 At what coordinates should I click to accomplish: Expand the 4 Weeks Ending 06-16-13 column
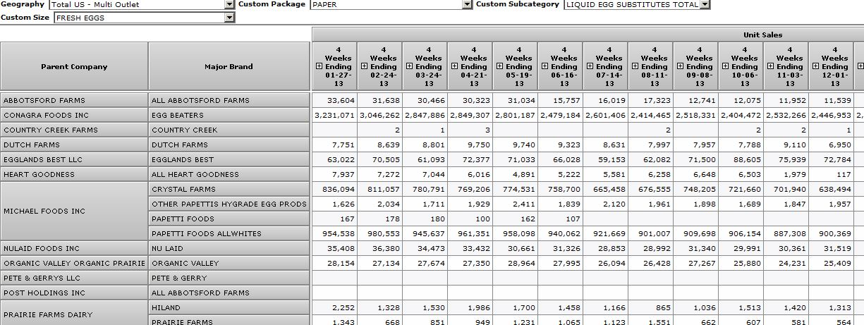click(x=545, y=67)
